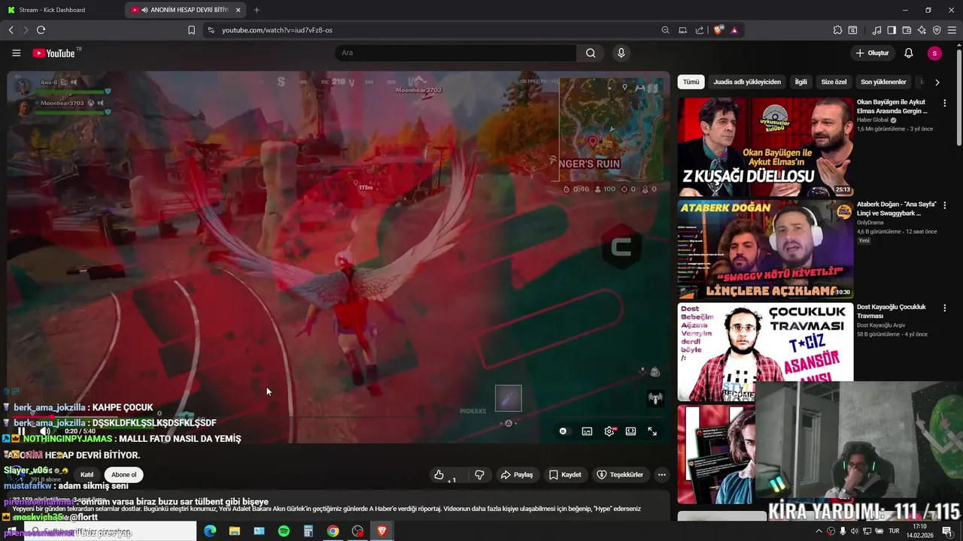Bookmark this page via the address bar icon
Screen dimensions: 963x541
coord(191,30)
